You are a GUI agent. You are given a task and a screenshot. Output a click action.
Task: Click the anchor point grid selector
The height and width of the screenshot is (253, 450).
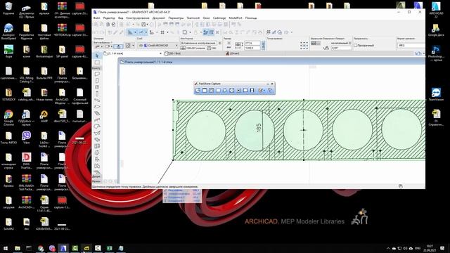click(304, 45)
